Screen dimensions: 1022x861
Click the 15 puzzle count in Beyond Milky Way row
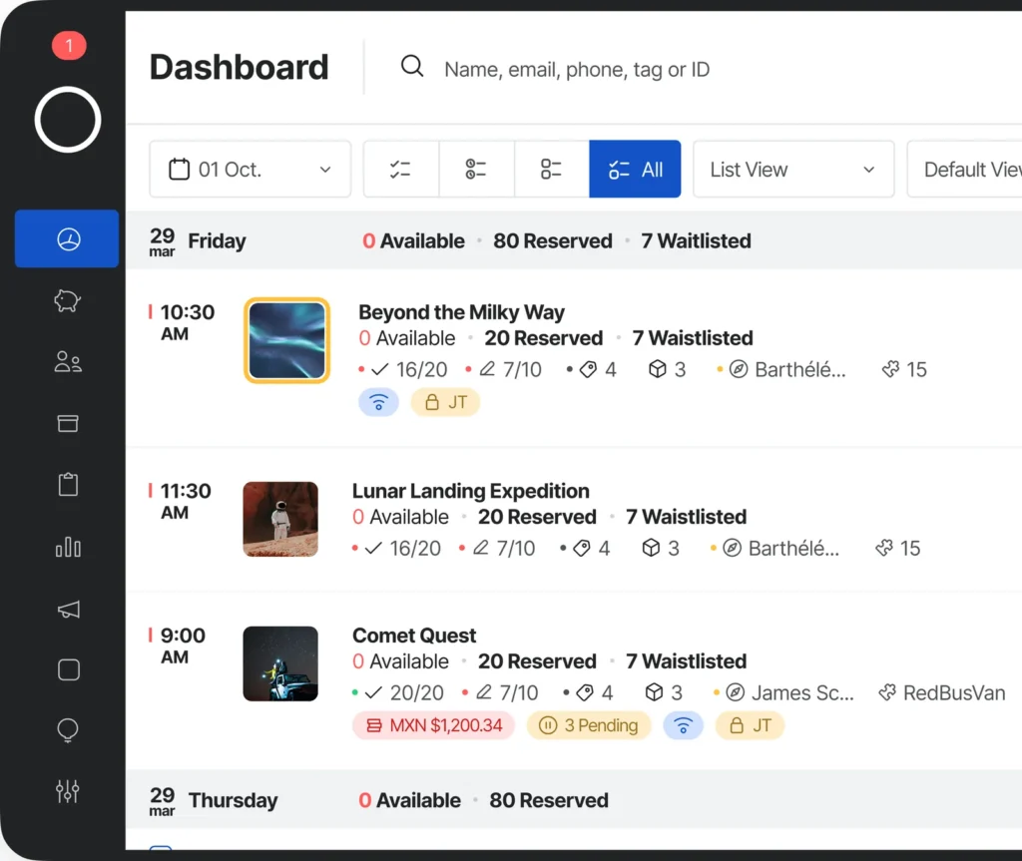[x=916, y=369]
